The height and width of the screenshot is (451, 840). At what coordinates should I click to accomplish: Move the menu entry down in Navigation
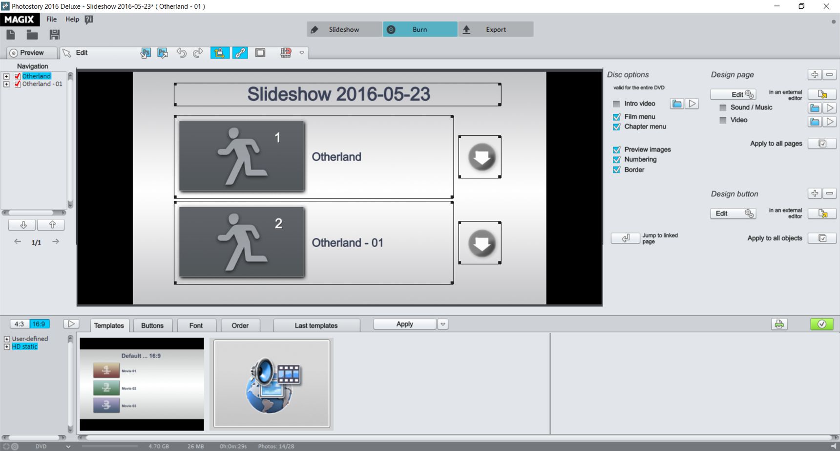coord(23,225)
